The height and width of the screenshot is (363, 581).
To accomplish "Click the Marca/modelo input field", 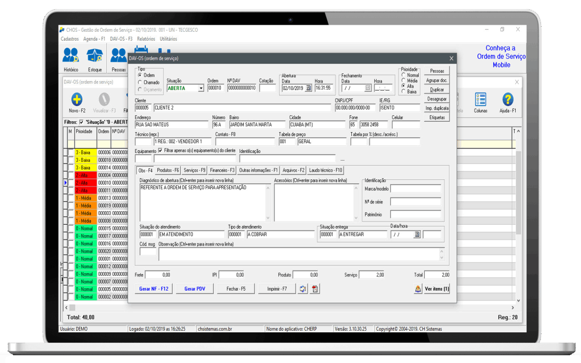I will (415, 189).
